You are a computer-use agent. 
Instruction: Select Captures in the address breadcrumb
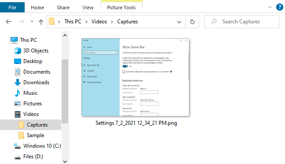[x=128, y=22]
